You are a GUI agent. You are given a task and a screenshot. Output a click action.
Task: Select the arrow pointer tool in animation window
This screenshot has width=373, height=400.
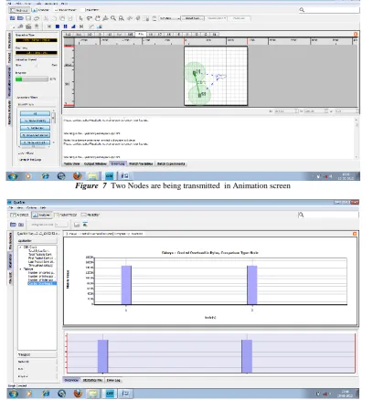point(80,18)
